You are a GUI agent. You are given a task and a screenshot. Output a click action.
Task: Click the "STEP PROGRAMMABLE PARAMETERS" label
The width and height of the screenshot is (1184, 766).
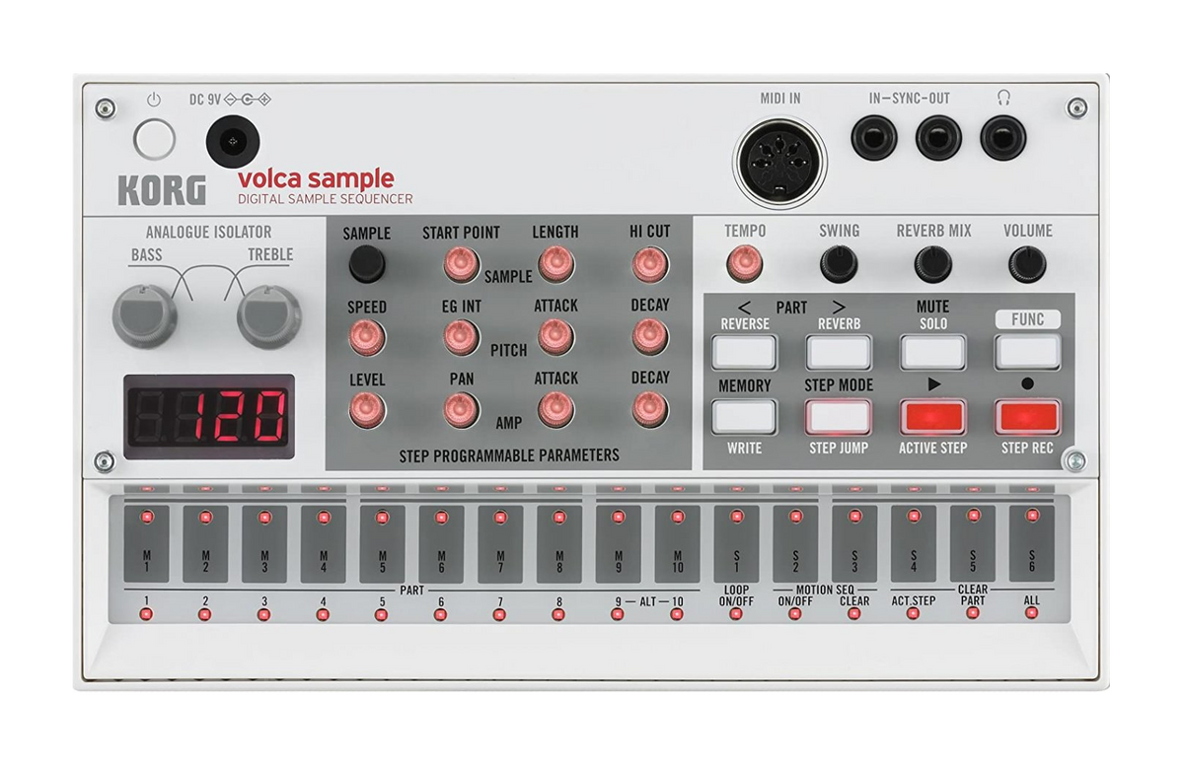click(x=509, y=455)
